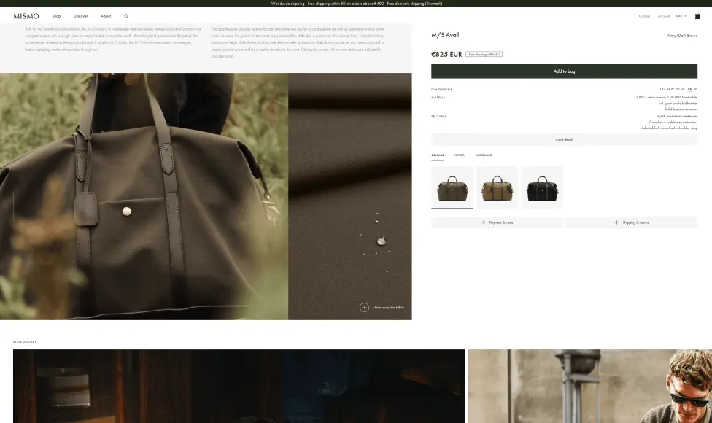This screenshot has height=423, width=712.
Task: Select the Canvas material tab
Action: (x=438, y=155)
